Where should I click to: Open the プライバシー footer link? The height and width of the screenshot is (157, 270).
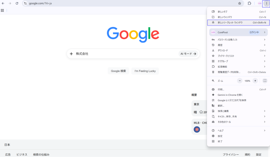pos(231,154)
